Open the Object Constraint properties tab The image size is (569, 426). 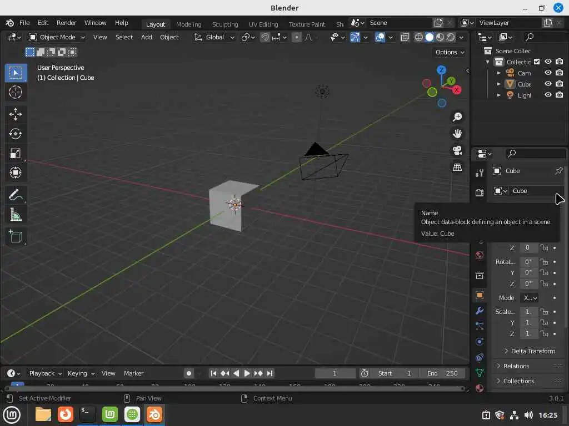tap(480, 357)
